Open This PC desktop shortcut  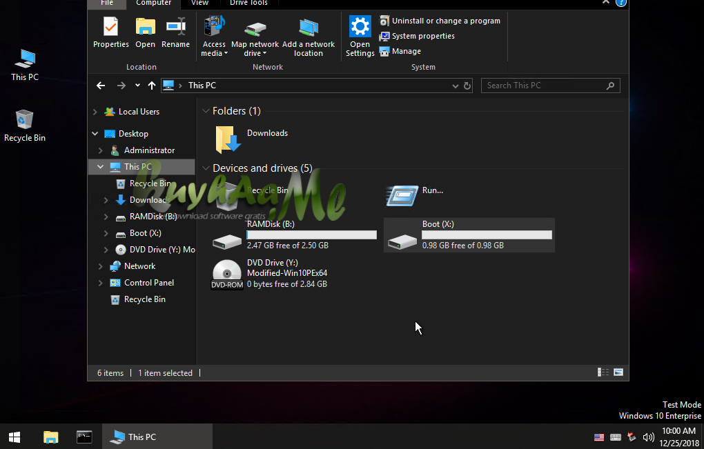[25, 66]
